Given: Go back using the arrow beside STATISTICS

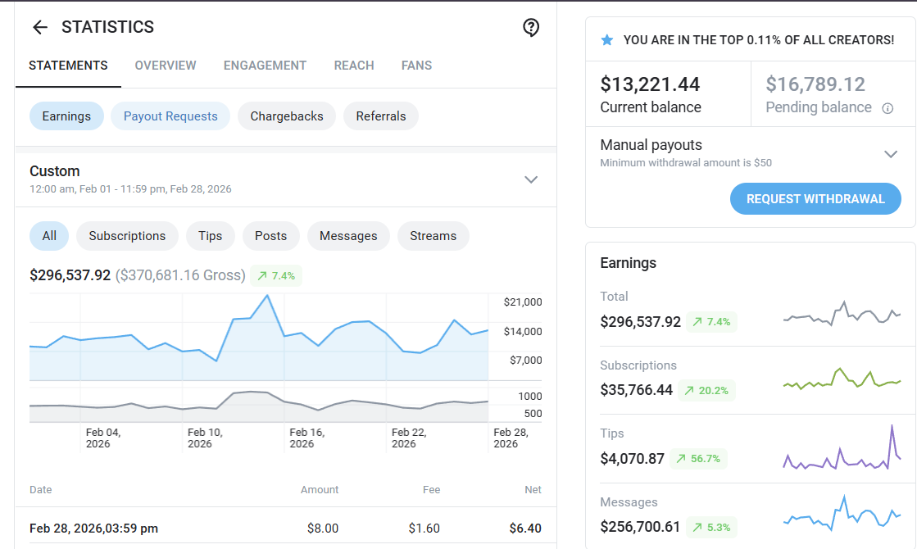Looking at the screenshot, I should (40, 27).
